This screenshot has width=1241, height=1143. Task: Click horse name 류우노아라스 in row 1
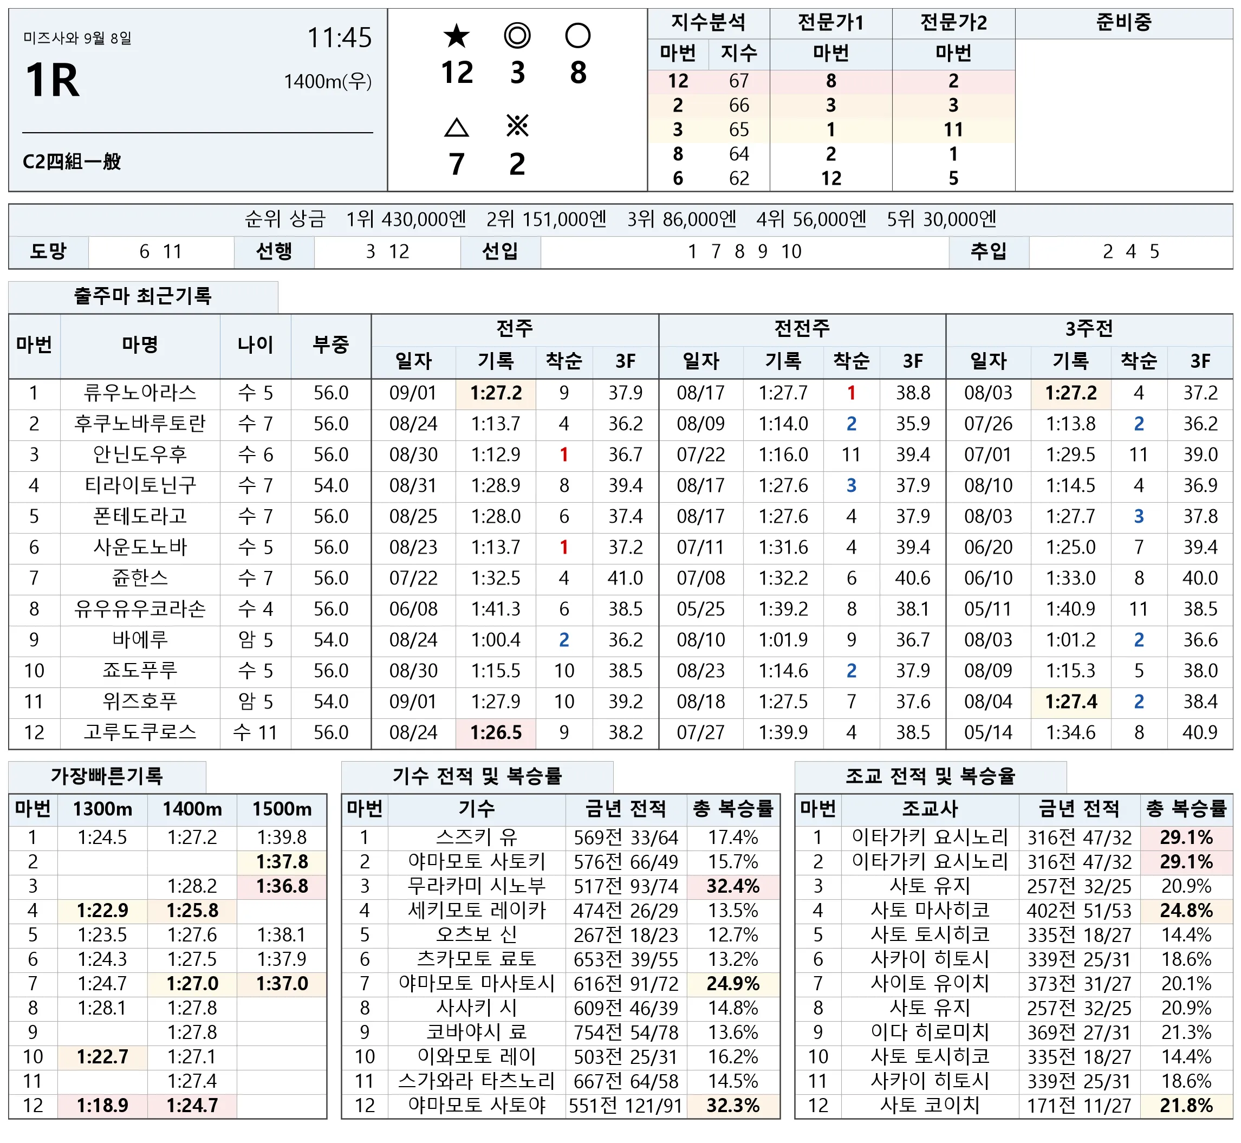click(x=140, y=393)
